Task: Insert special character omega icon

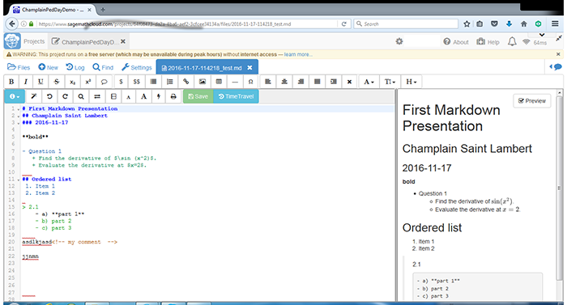Action: (250, 82)
